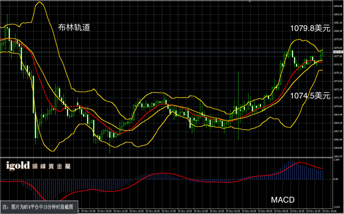This screenshot has height=214, width=344.
Task: Click the 18 Nov 07:00 time axis label
Action: point(88,211)
